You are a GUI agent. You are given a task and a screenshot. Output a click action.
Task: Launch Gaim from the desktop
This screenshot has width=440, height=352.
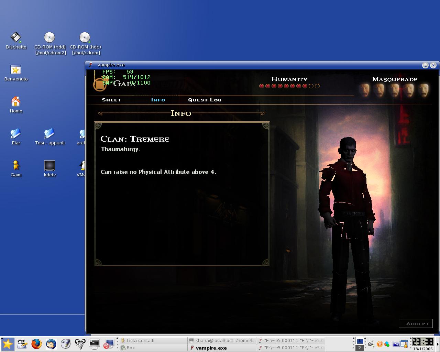(x=16, y=169)
